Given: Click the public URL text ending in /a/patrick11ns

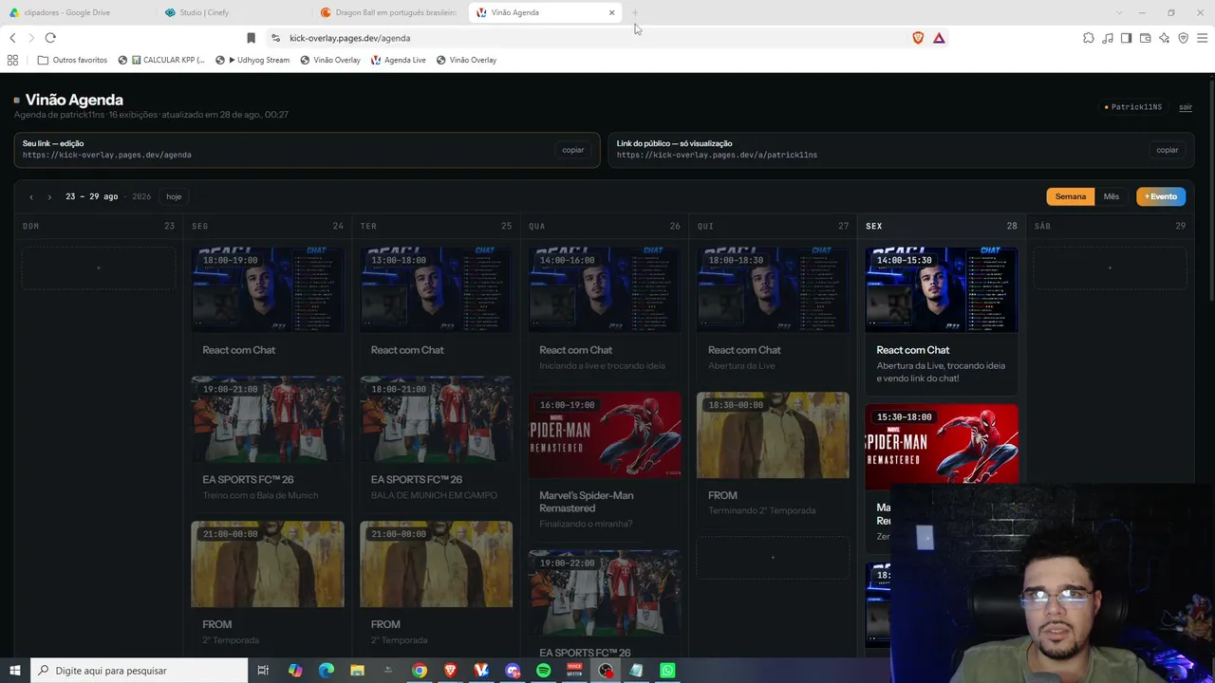Looking at the screenshot, I should pos(717,155).
